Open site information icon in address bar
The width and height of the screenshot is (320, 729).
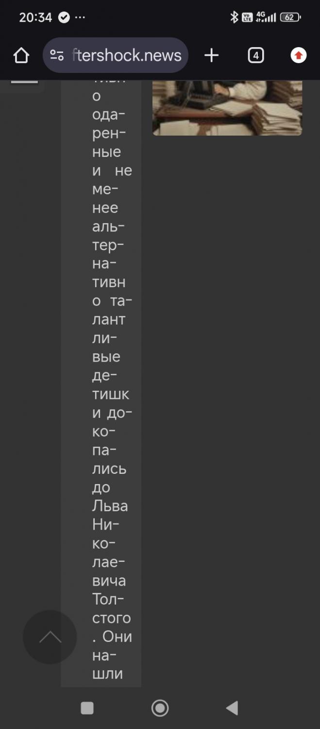pos(57,56)
